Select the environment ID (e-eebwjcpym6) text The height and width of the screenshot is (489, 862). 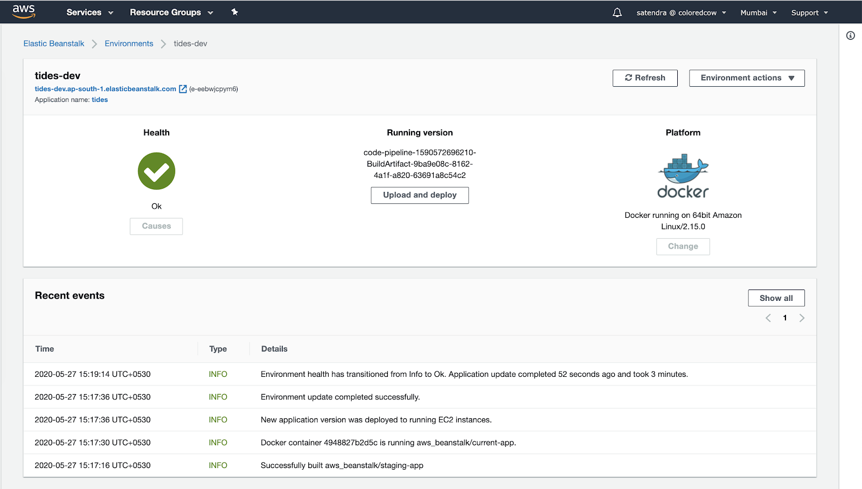[x=213, y=89]
